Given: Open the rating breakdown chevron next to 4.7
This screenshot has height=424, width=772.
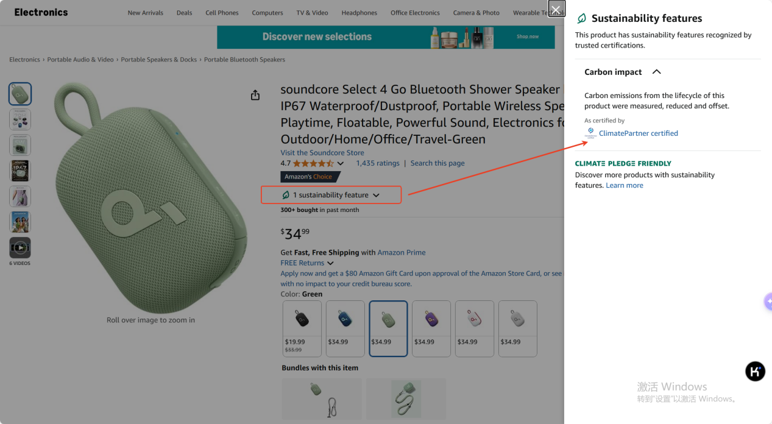Looking at the screenshot, I should [x=341, y=163].
